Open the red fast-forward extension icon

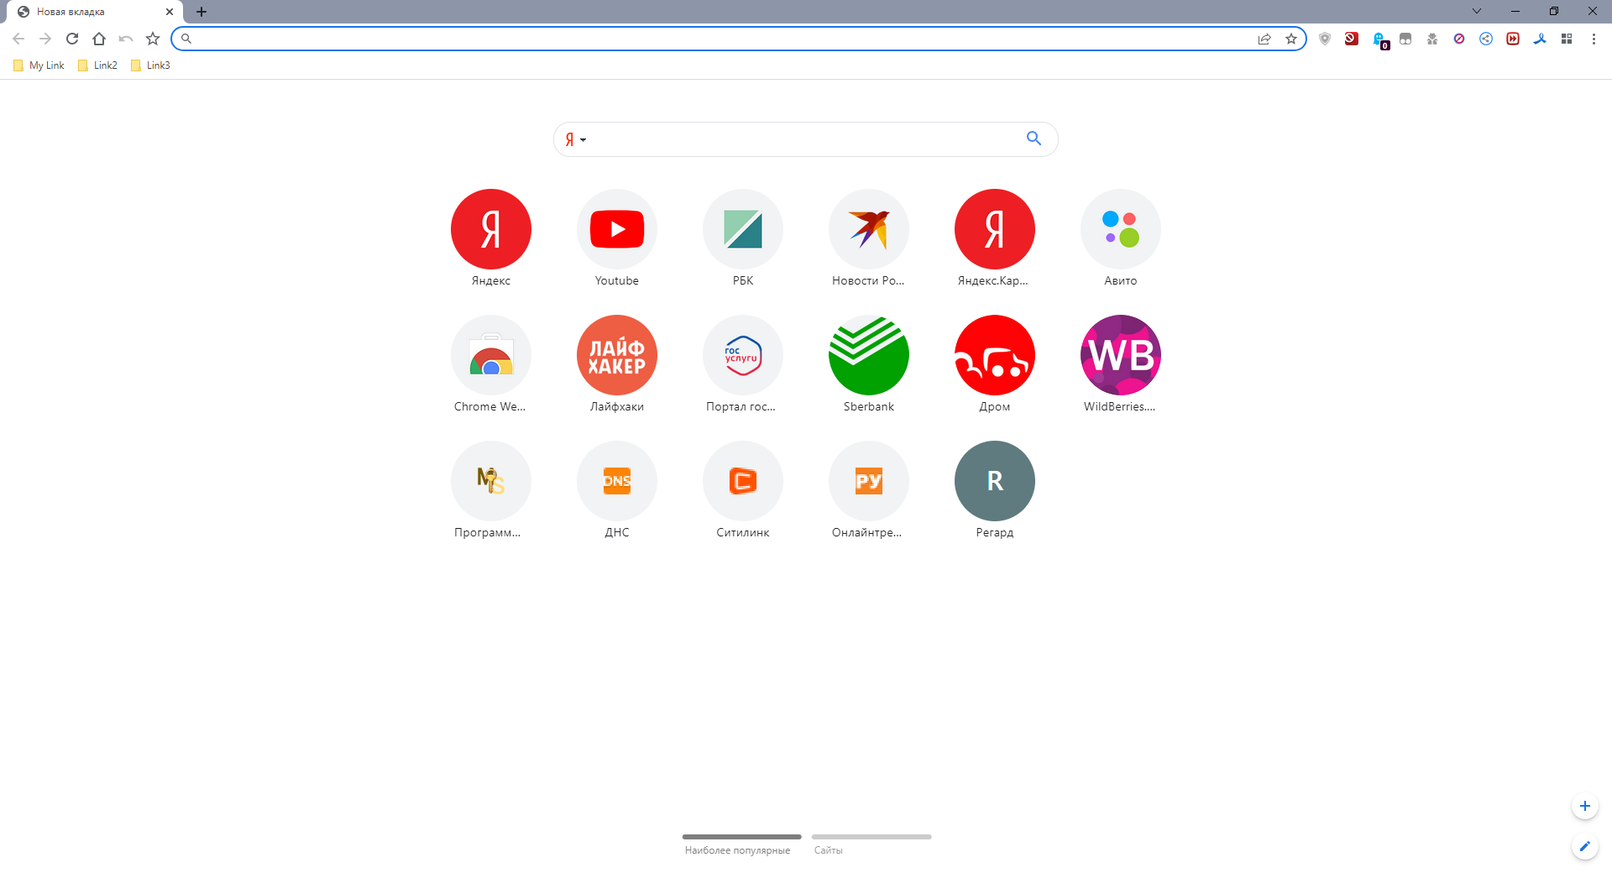[x=1513, y=39]
